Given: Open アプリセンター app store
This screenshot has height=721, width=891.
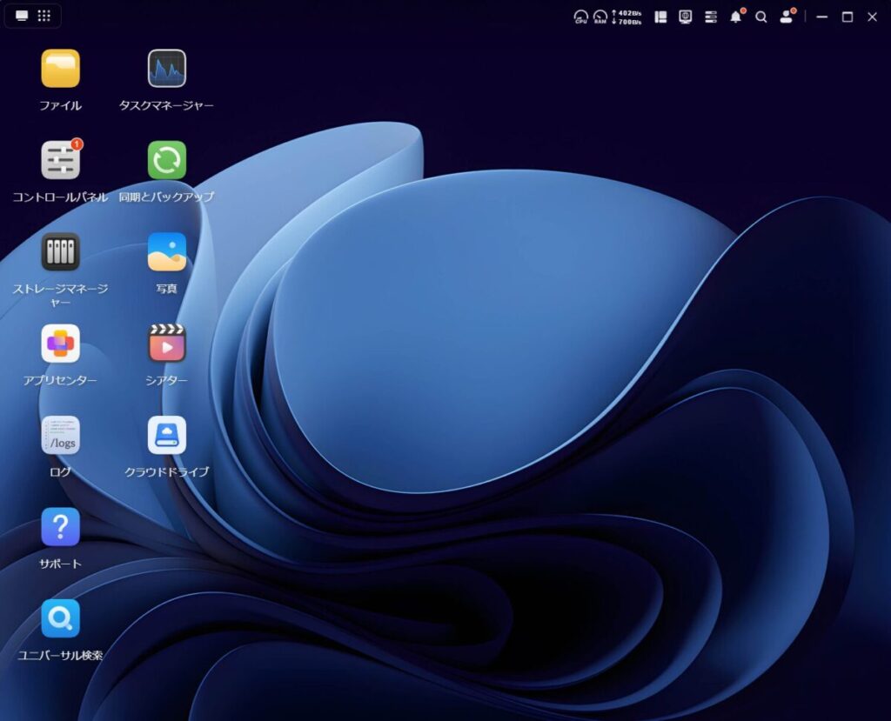Looking at the screenshot, I should [60, 344].
